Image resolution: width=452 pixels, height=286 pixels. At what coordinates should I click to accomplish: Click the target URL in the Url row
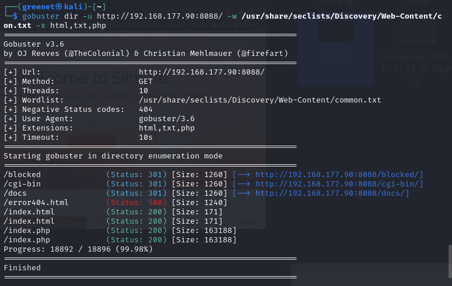(x=201, y=72)
